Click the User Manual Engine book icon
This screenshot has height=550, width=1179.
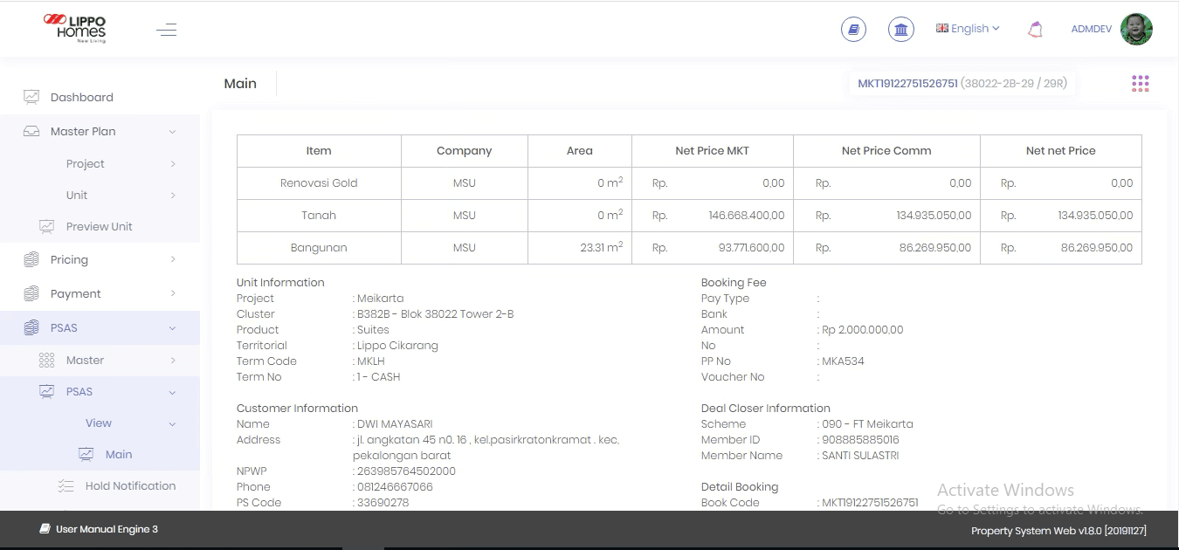45,529
